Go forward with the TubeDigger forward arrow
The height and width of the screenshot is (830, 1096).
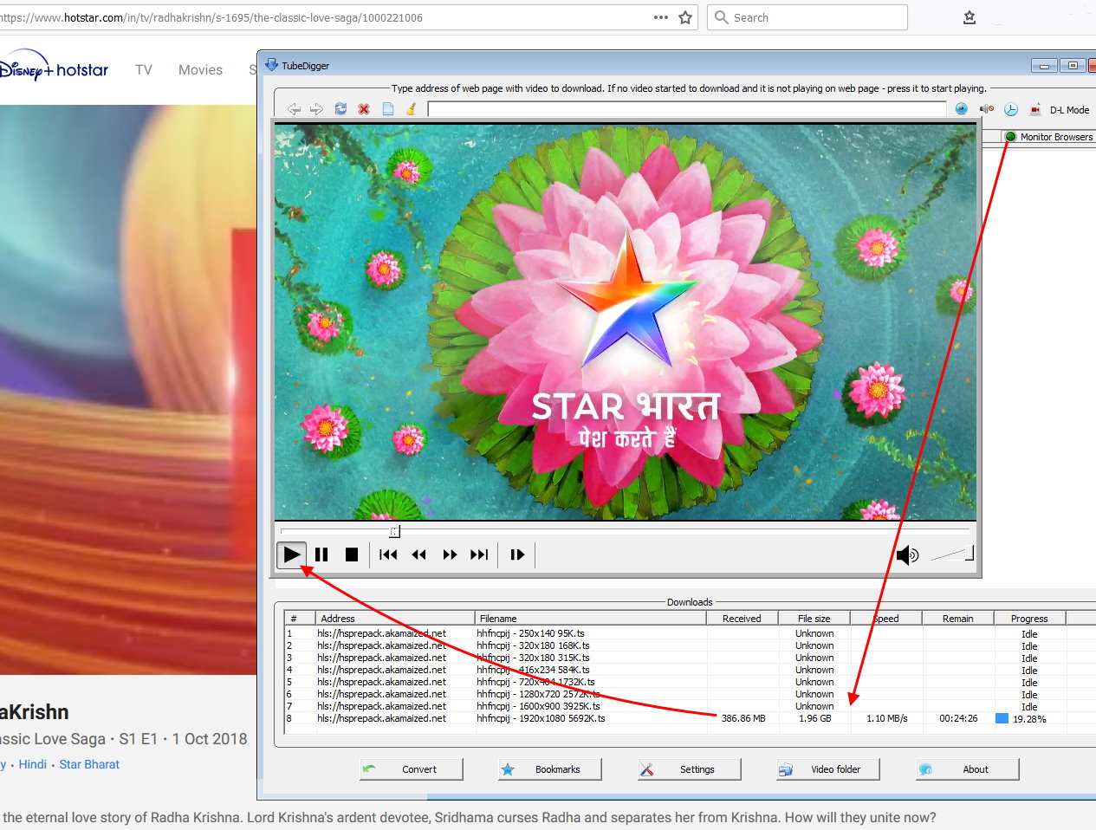click(x=316, y=109)
